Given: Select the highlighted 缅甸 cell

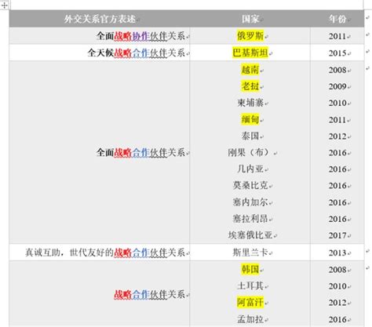Looking at the screenshot, I should (250, 119).
